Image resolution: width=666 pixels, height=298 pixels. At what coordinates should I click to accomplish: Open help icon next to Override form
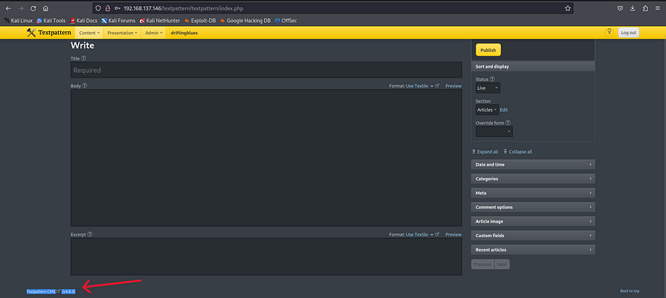pyautogui.click(x=508, y=122)
